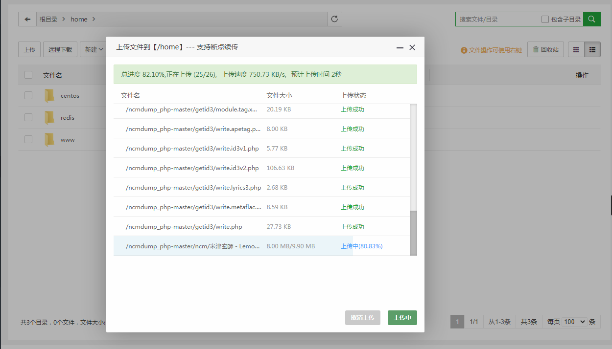Click the centos folder icon
612x349 pixels.
coord(49,96)
